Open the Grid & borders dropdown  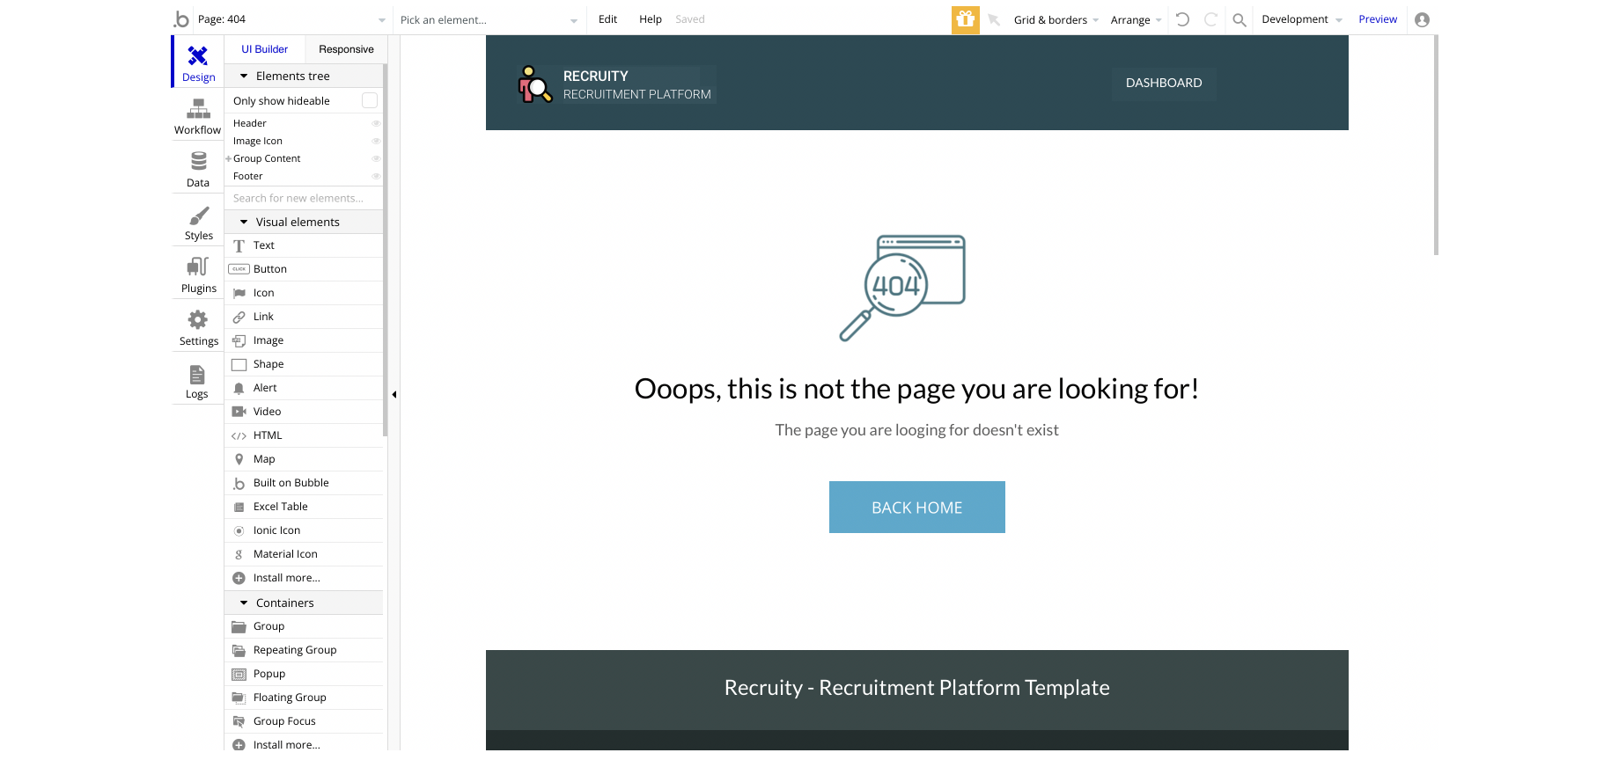pos(1056,19)
